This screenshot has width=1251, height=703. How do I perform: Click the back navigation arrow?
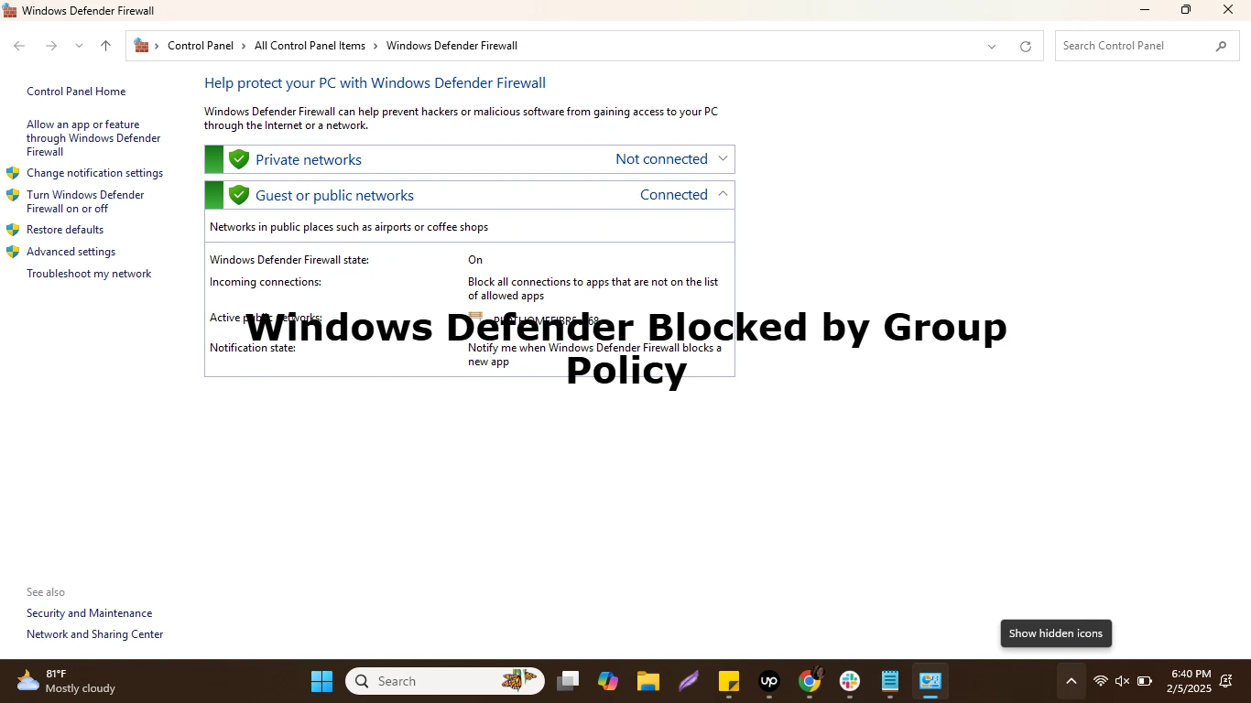pyautogui.click(x=19, y=46)
